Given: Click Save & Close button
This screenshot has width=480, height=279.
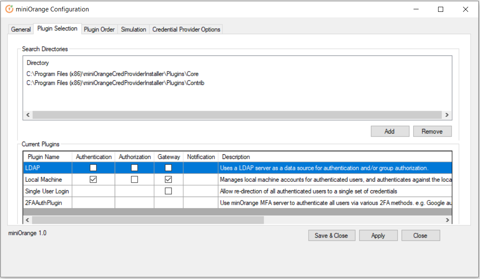Looking at the screenshot, I should click(331, 235).
